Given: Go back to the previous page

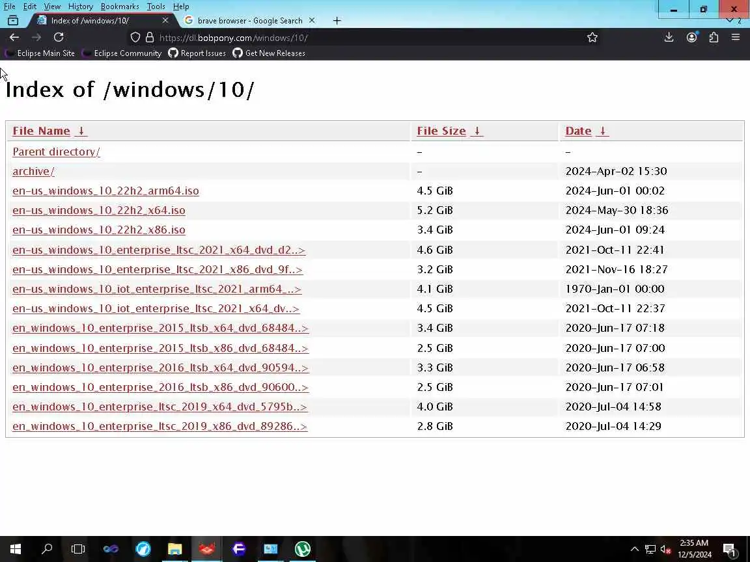Looking at the screenshot, I should 14,37.
